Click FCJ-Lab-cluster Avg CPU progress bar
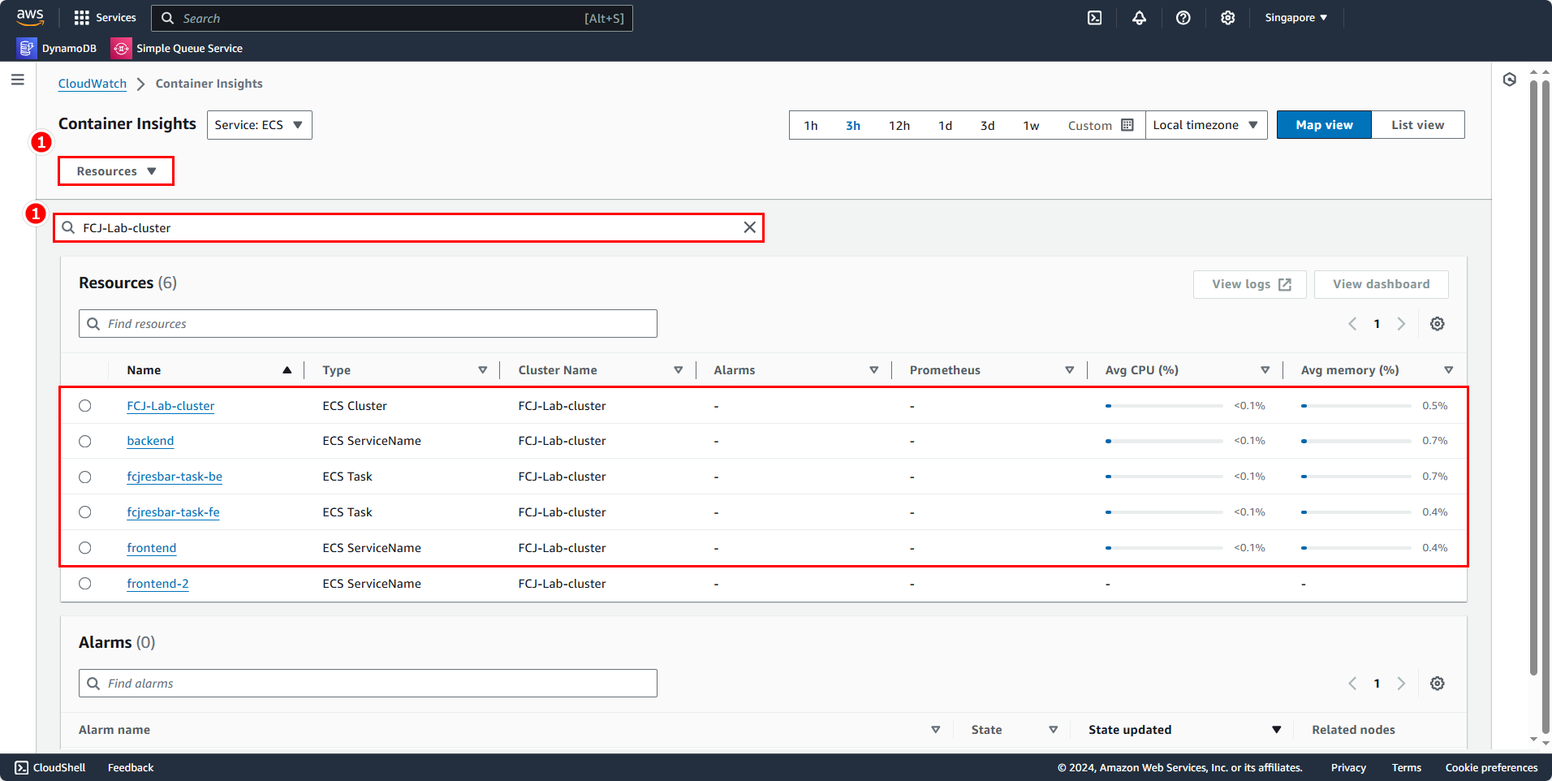Screen dimensions: 1552x781 pyautogui.click(x=1164, y=406)
